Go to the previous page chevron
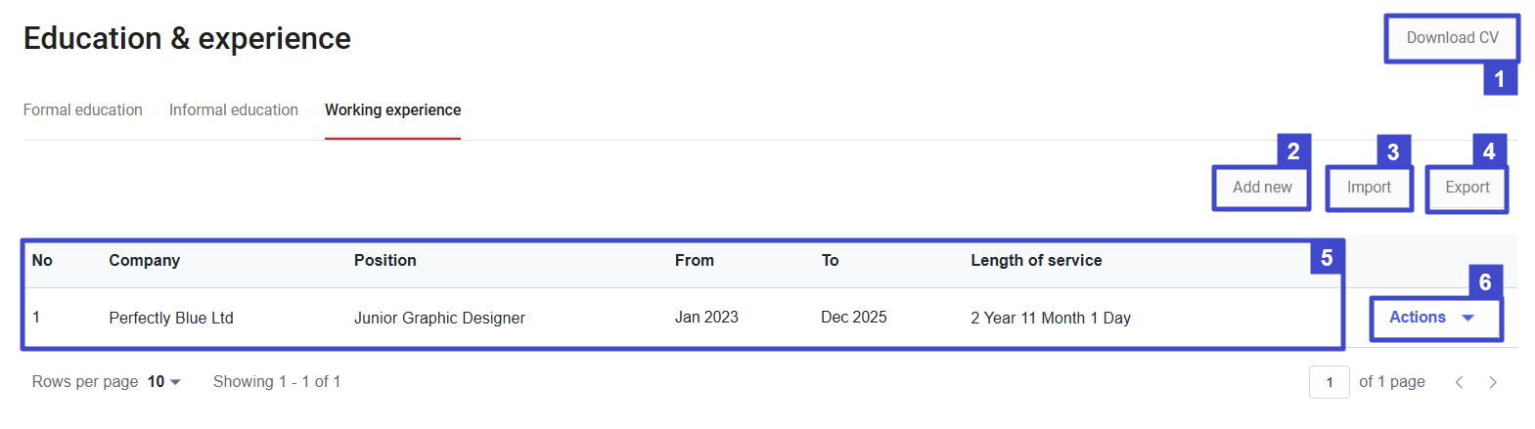This screenshot has height=429, width=1535. (1459, 382)
